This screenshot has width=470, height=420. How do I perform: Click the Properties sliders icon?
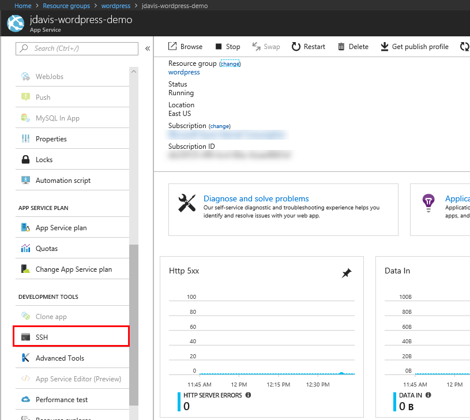coord(25,138)
